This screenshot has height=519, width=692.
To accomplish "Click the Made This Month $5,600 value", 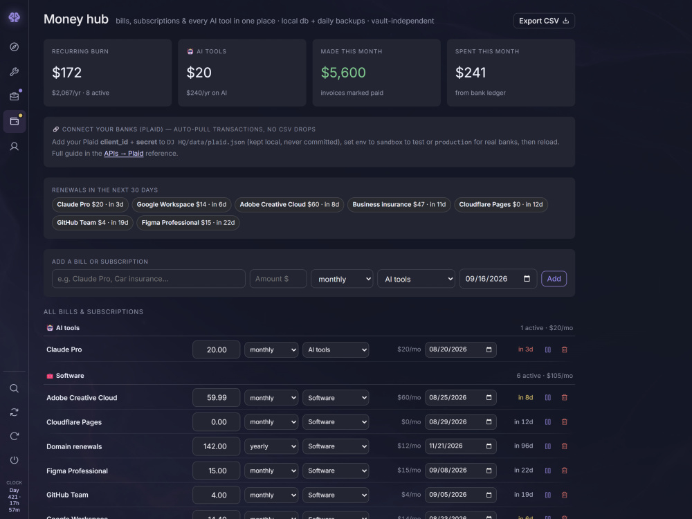I will pyautogui.click(x=343, y=73).
